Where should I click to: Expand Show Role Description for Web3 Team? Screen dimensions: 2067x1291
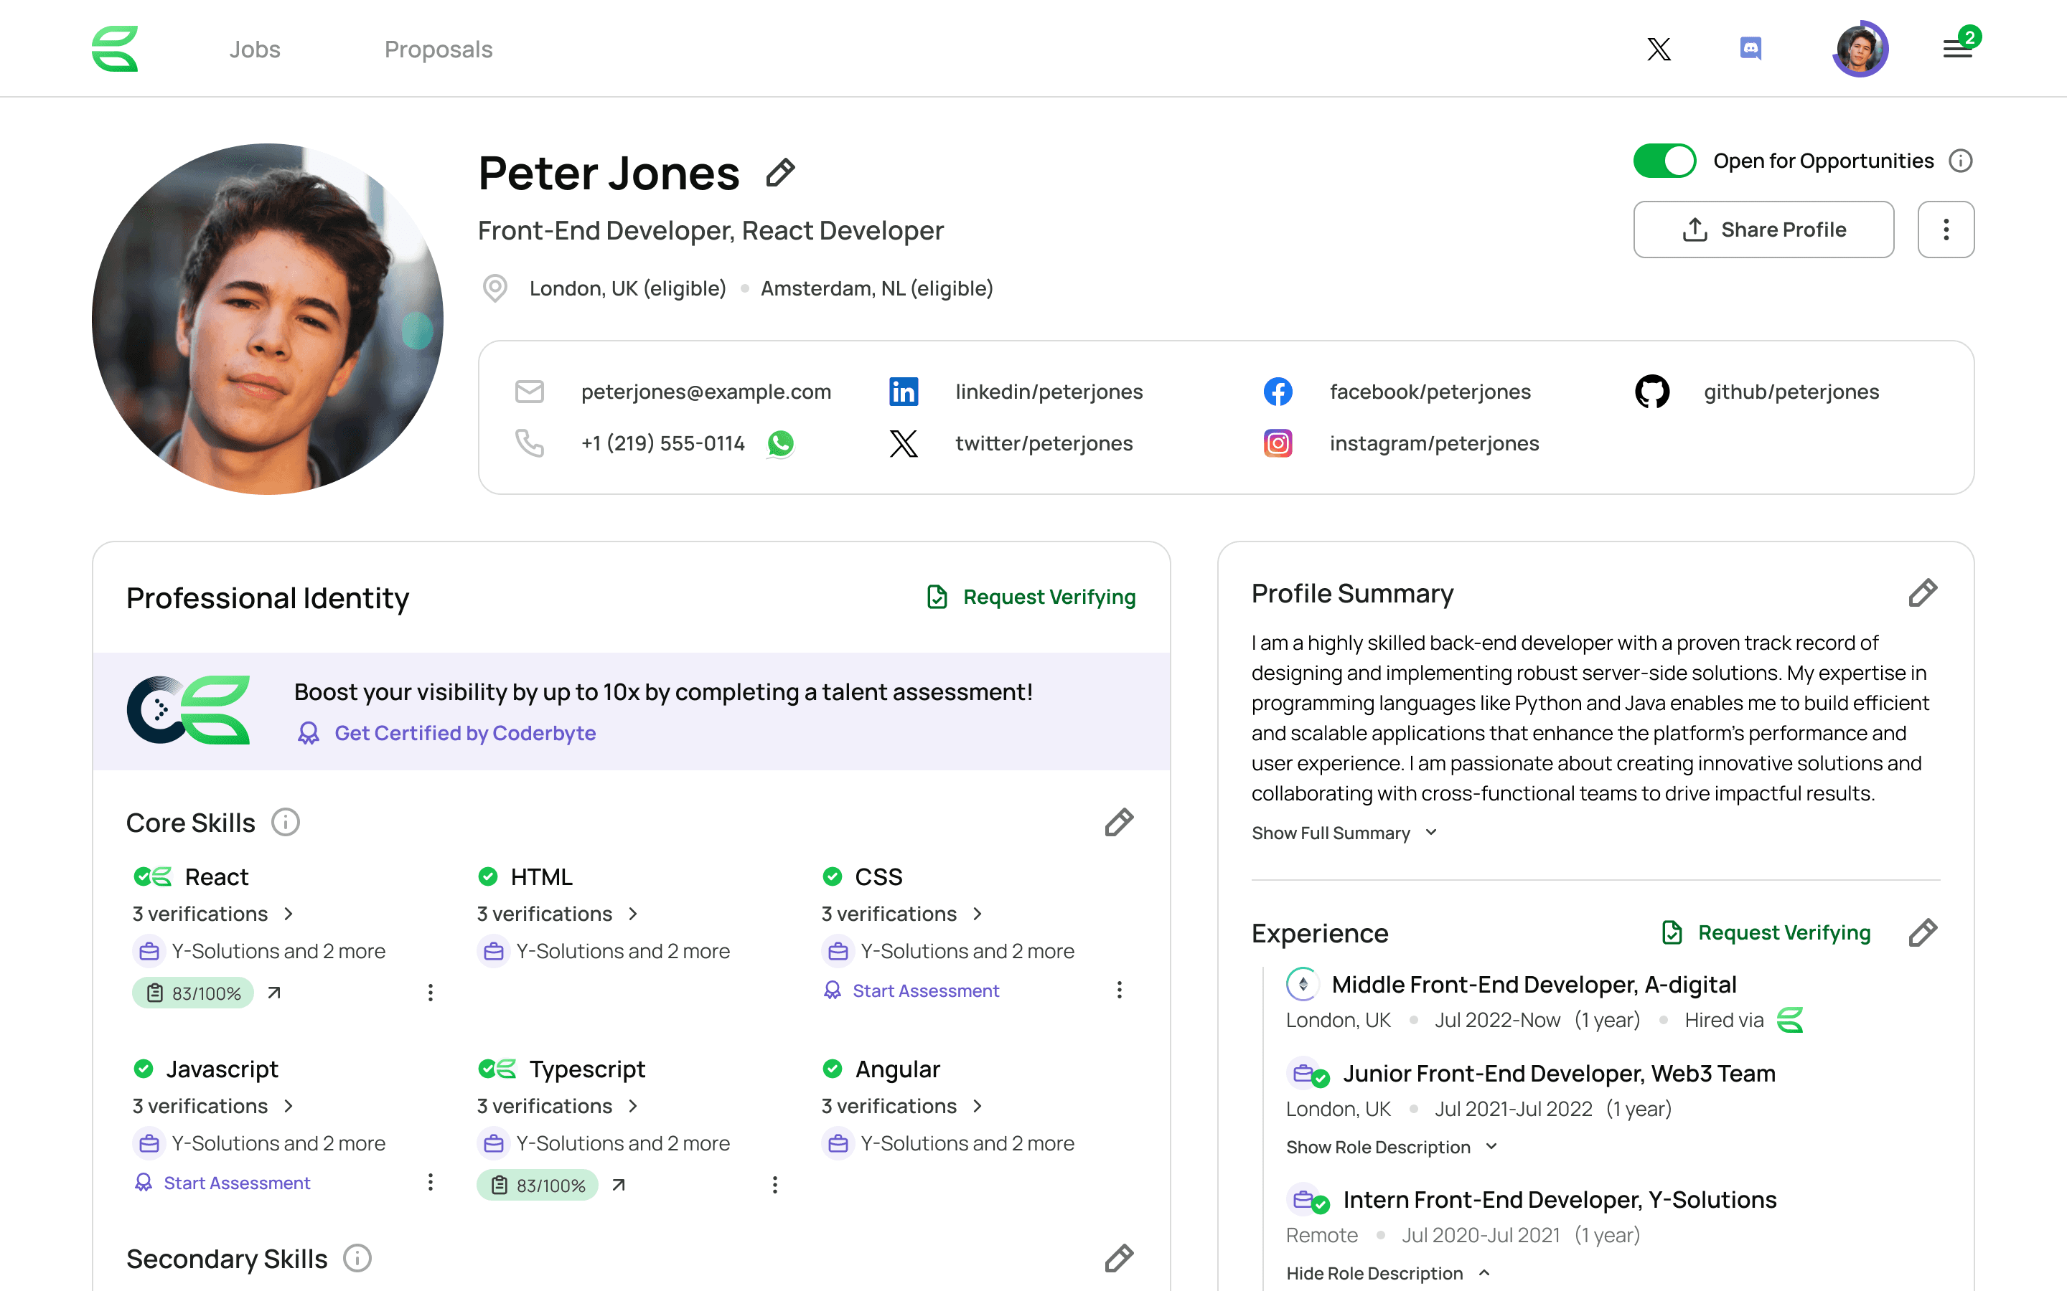(x=1390, y=1147)
